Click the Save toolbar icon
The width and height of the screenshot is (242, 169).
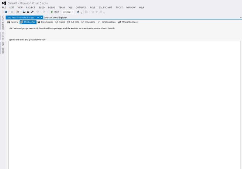(x=24, y=12)
